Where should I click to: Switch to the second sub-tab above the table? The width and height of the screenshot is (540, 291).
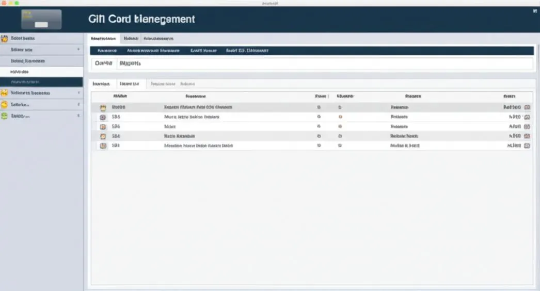pyautogui.click(x=130, y=84)
